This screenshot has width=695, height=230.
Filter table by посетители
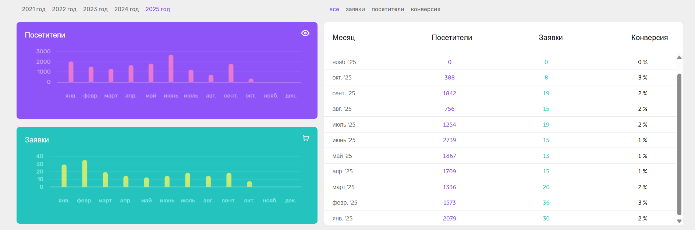click(x=387, y=9)
